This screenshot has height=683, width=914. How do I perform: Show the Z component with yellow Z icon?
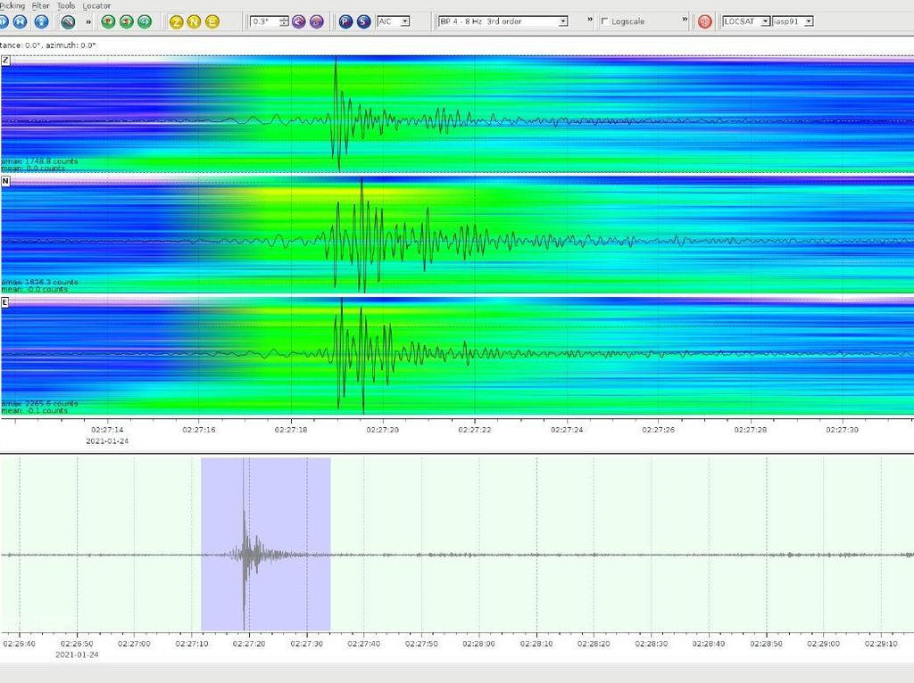[176, 21]
